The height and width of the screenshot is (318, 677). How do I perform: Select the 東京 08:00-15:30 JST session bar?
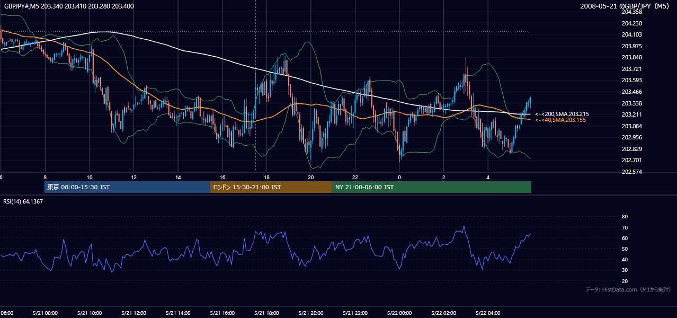(127, 187)
